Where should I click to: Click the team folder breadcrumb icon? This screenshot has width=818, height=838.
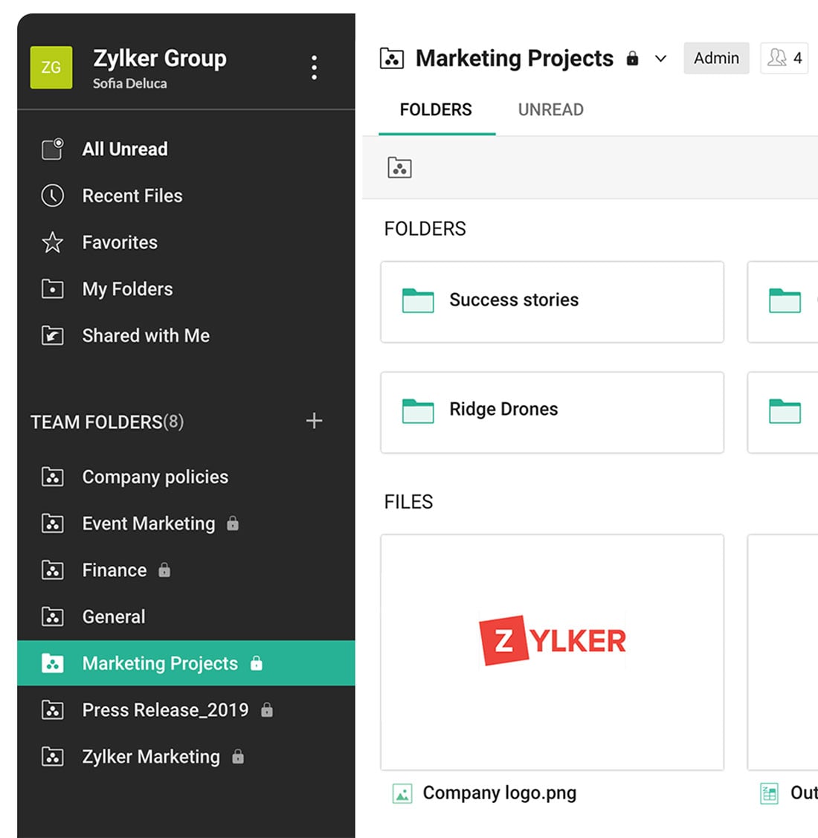click(399, 168)
